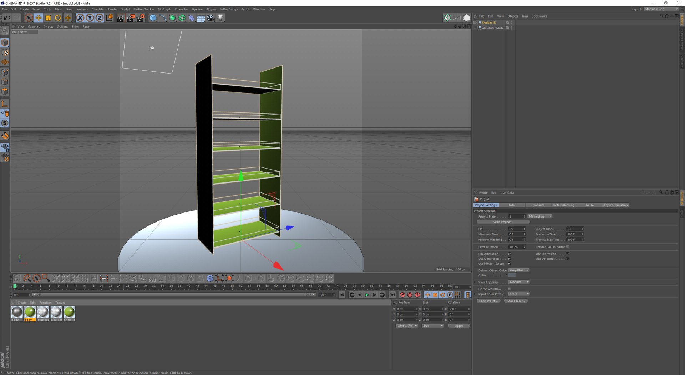This screenshot has width=685, height=375.
Task: Toggle the red Autokeying button
Action: pos(410,295)
